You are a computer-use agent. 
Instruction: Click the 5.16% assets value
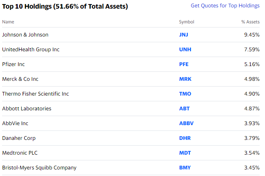point(252,64)
